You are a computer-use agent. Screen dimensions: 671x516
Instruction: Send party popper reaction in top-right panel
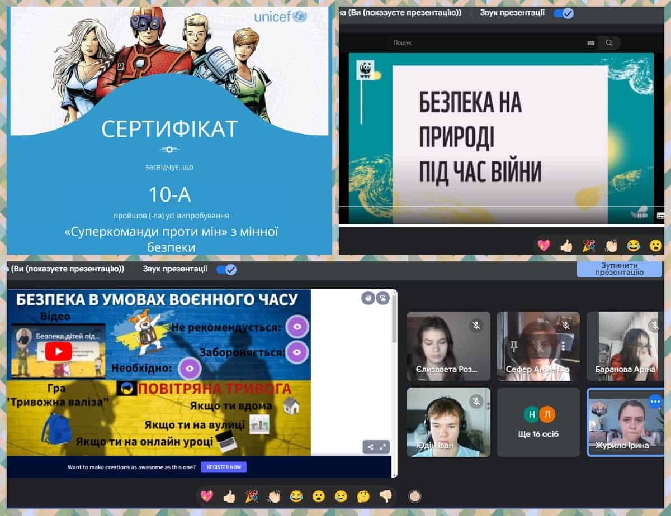point(589,245)
